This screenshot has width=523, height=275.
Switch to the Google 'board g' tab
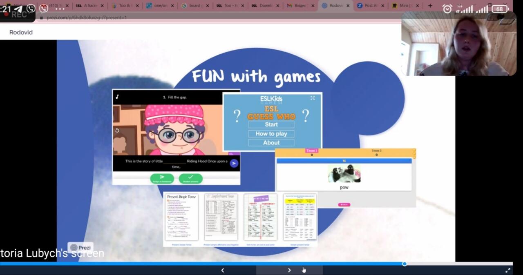195,6
